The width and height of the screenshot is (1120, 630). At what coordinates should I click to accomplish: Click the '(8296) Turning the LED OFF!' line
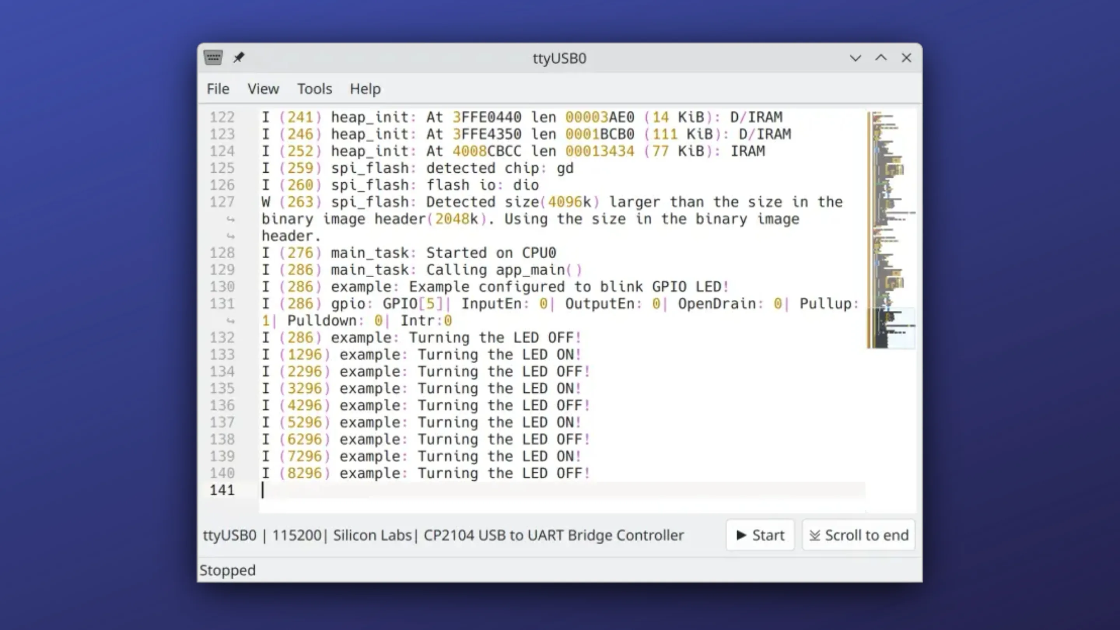click(426, 473)
